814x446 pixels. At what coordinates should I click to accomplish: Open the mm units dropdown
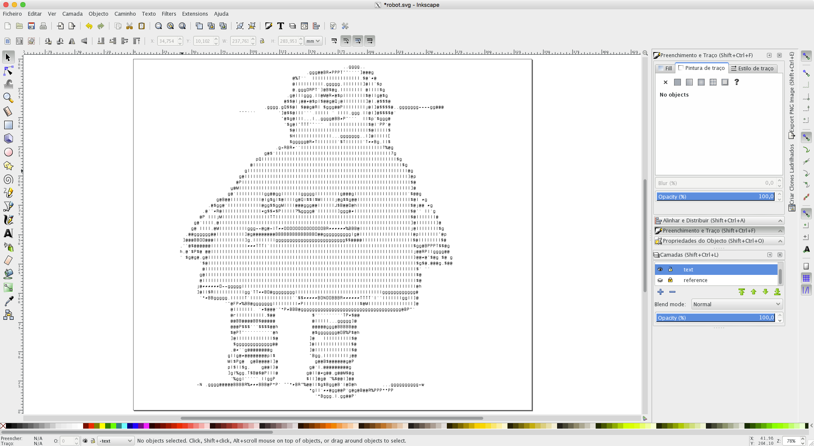(313, 41)
